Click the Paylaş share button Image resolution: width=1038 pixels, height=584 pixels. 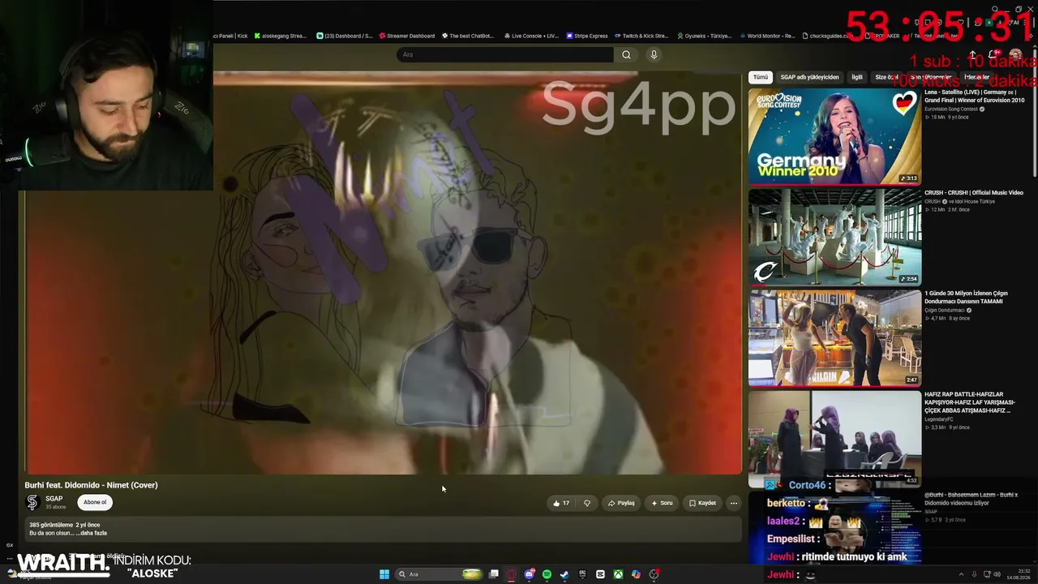(621, 503)
